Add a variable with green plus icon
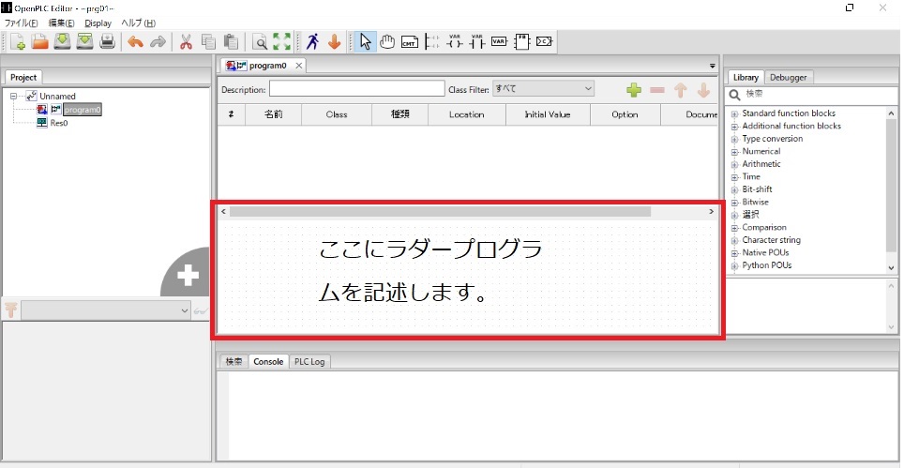904x468 pixels. pos(634,90)
